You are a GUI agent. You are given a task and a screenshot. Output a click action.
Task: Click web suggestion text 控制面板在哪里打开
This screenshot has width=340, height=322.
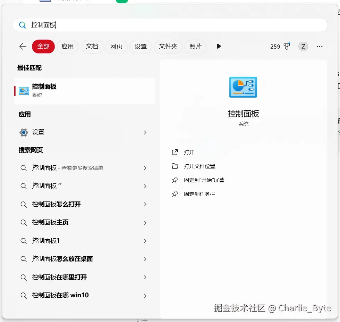59,277
